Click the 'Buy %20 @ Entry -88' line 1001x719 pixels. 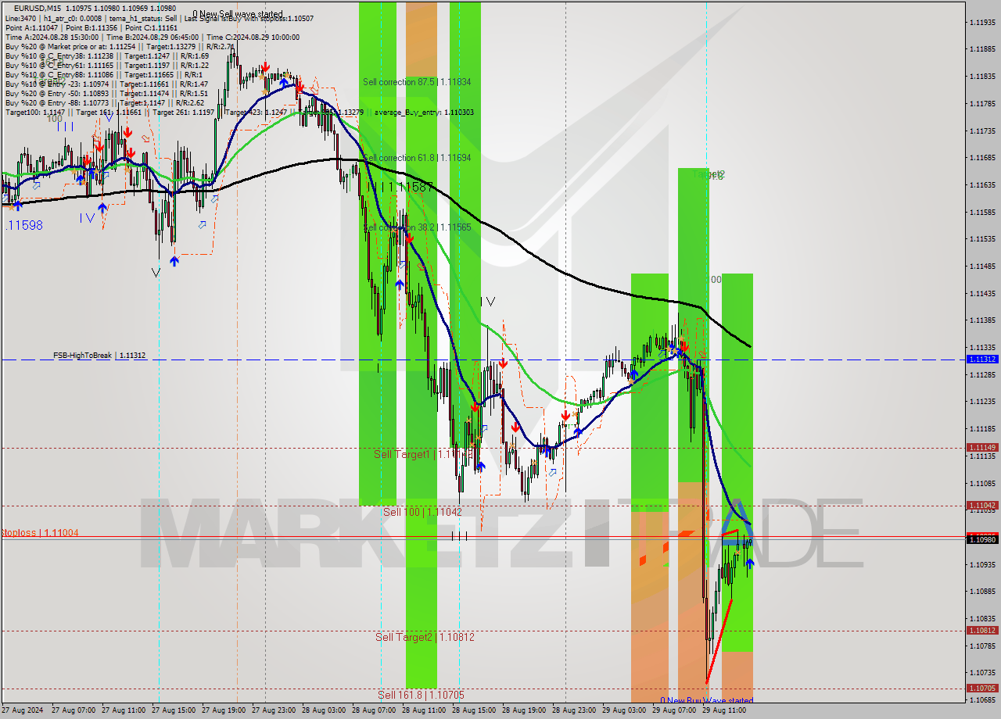pos(105,103)
